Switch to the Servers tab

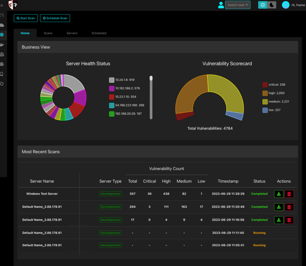(72, 33)
